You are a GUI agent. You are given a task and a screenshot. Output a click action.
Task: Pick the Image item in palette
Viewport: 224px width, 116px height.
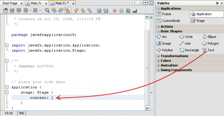point(164,44)
